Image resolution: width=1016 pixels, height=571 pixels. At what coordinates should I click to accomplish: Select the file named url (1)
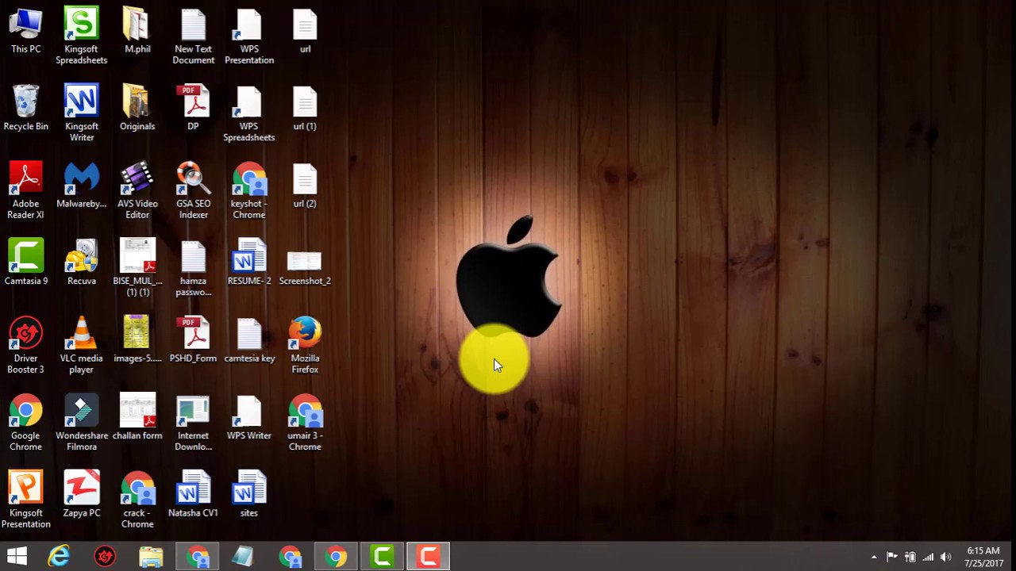pyautogui.click(x=305, y=108)
